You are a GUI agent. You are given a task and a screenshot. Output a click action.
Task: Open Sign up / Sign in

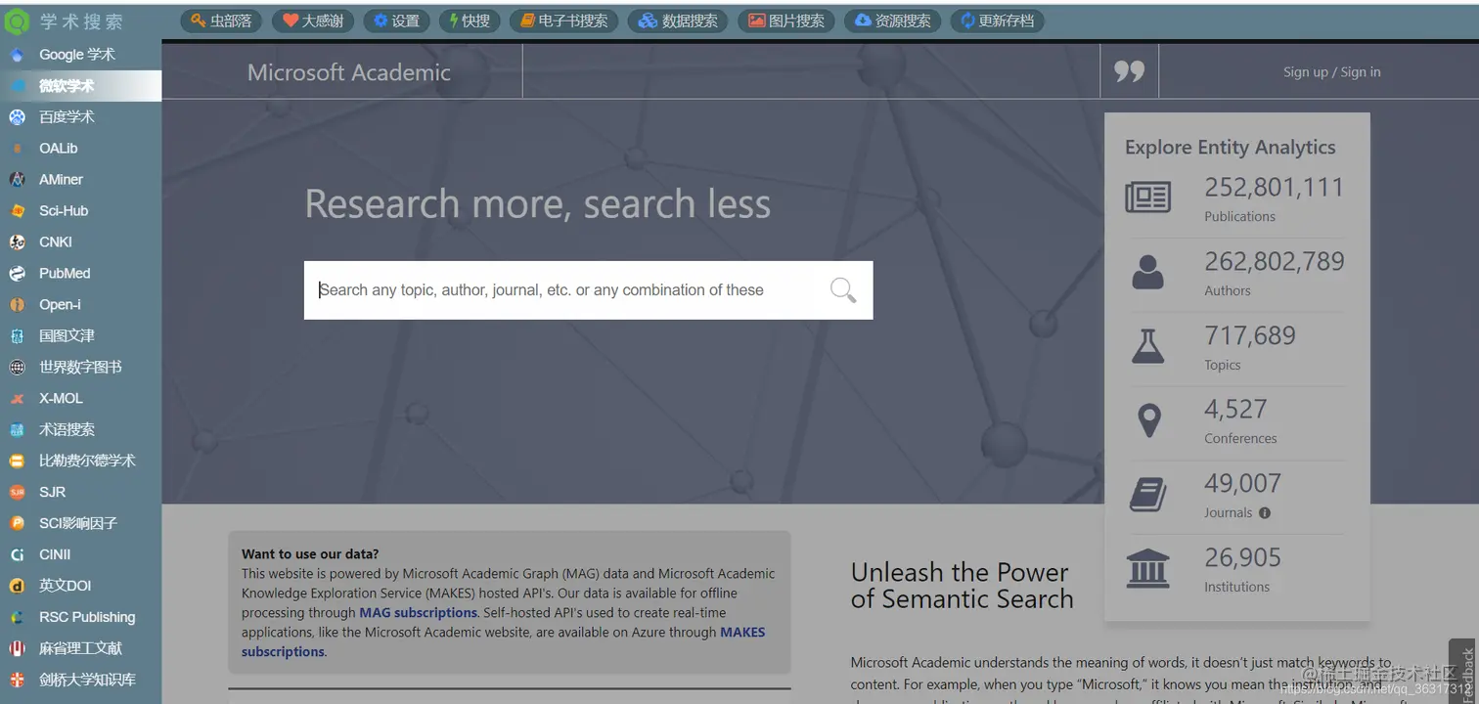click(x=1331, y=72)
